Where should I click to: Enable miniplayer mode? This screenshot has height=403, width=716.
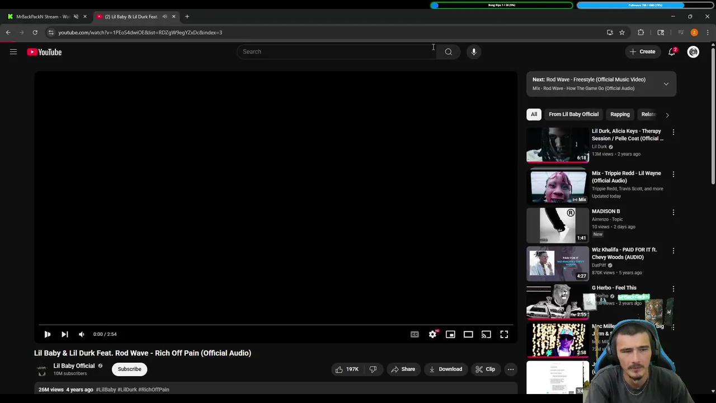tap(450, 334)
